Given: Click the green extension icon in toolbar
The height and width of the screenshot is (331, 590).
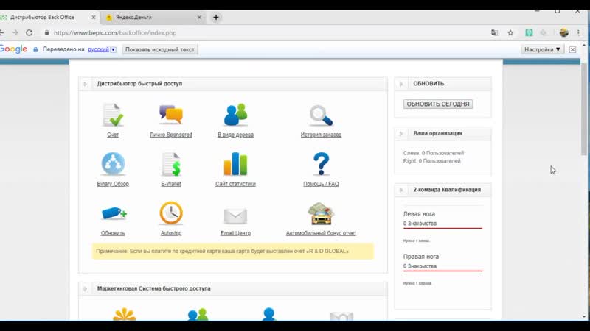Looking at the screenshot, I should tap(529, 32).
